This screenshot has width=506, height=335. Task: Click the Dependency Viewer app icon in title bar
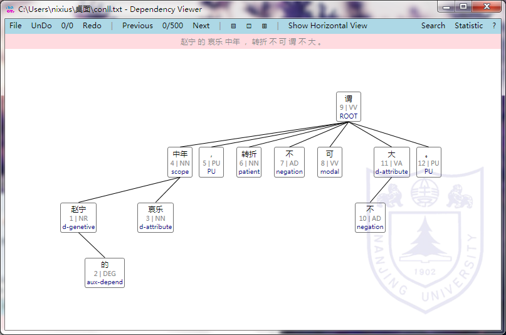pyautogui.click(x=10, y=9)
